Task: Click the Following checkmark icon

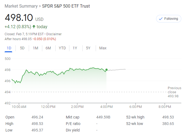Action: [161, 19]
